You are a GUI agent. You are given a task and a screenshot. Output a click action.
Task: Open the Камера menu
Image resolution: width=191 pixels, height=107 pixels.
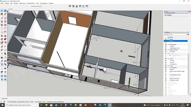coord(16,3)
